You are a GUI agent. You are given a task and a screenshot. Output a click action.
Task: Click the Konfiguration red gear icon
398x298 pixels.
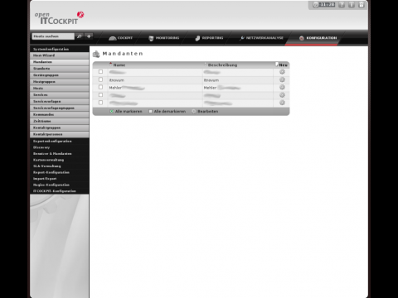click(x=302, y=38)
